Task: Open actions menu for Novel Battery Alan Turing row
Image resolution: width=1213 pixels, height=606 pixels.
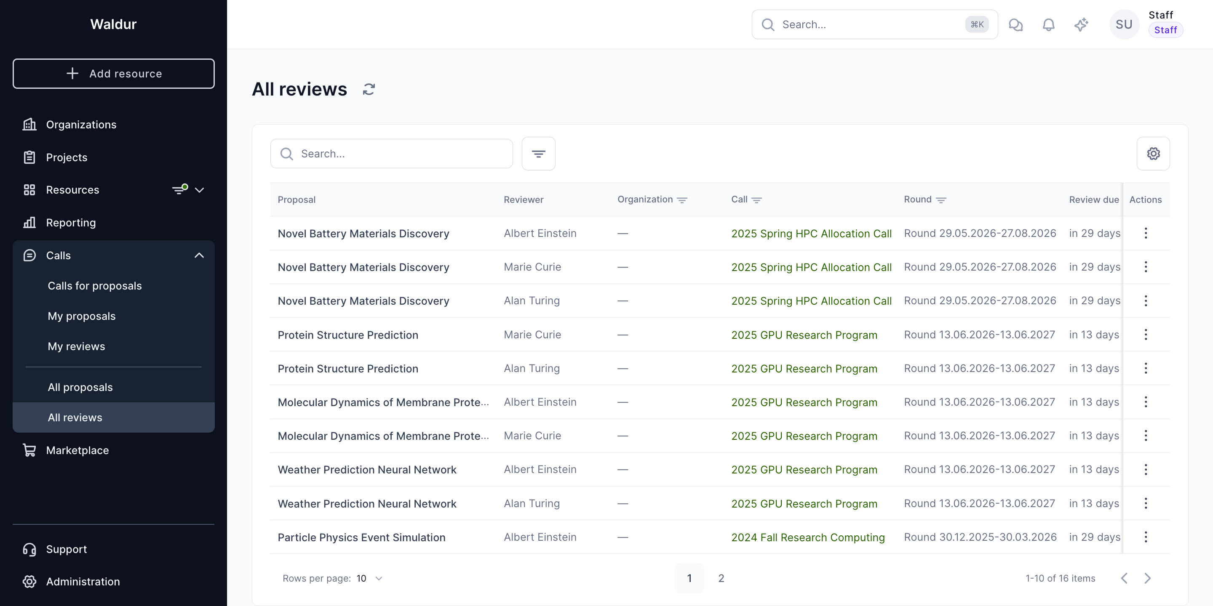Action: click(1145, 300)
